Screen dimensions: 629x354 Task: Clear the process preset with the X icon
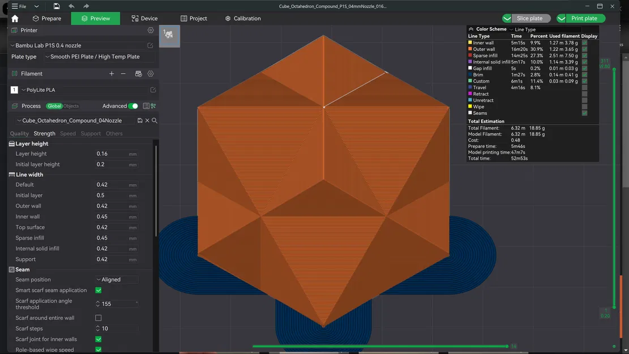pyautogui.click(x=147, y=120)
